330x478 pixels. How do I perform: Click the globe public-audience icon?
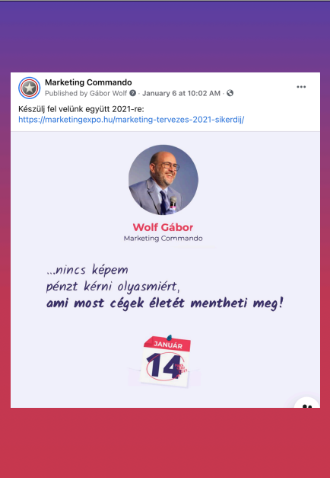(x=230, y=93)
